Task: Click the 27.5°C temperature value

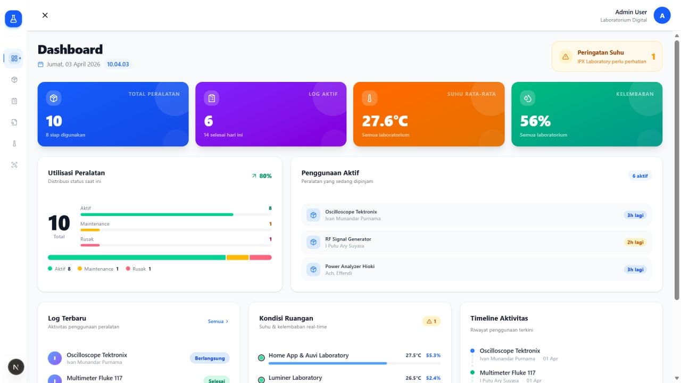Action: pyautogui.click(x=413, y=355)
